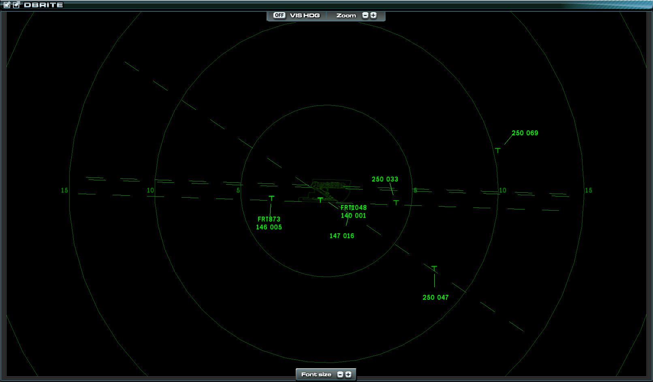This screenshot has height=382, width=653.
Task: Click the VIS HDG label
Action: [x=304, y=15]
